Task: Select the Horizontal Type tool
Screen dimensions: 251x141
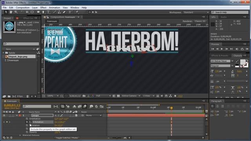Action: coord(48,12)
